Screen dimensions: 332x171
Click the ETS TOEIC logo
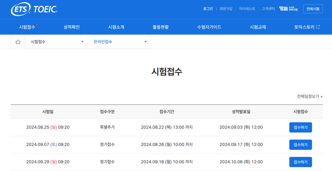[x=34, y=9]
